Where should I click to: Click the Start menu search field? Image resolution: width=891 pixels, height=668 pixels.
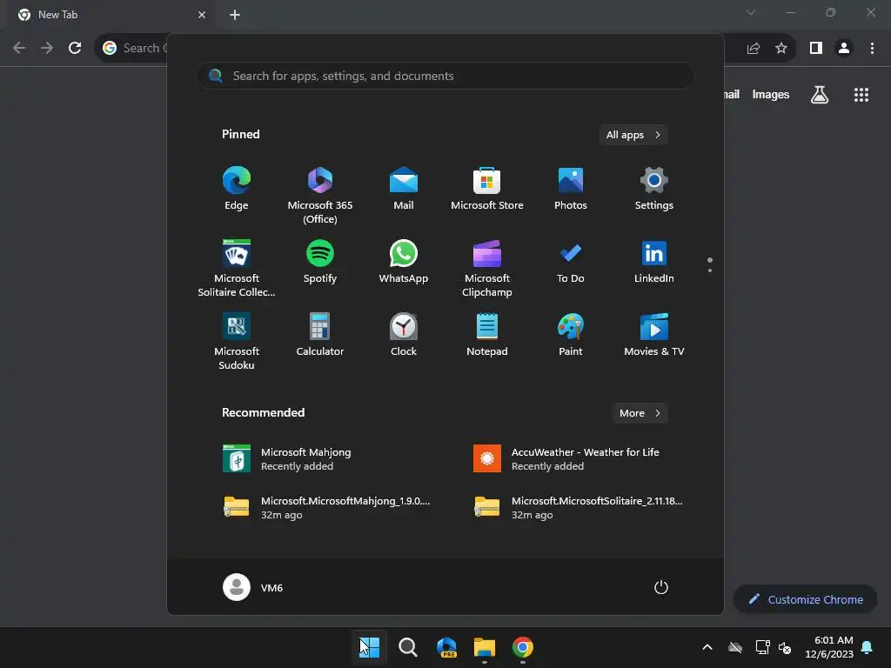[445, 76]
